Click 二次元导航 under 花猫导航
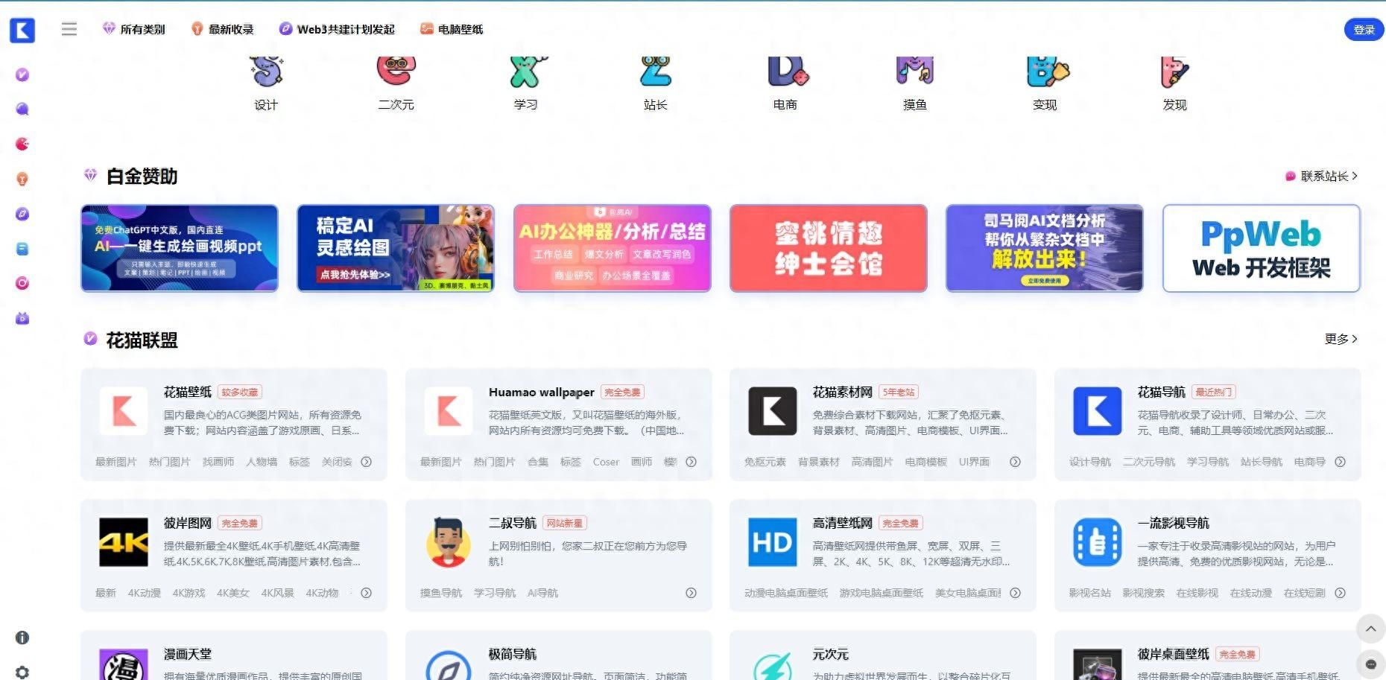 (x=1149, y=462)
